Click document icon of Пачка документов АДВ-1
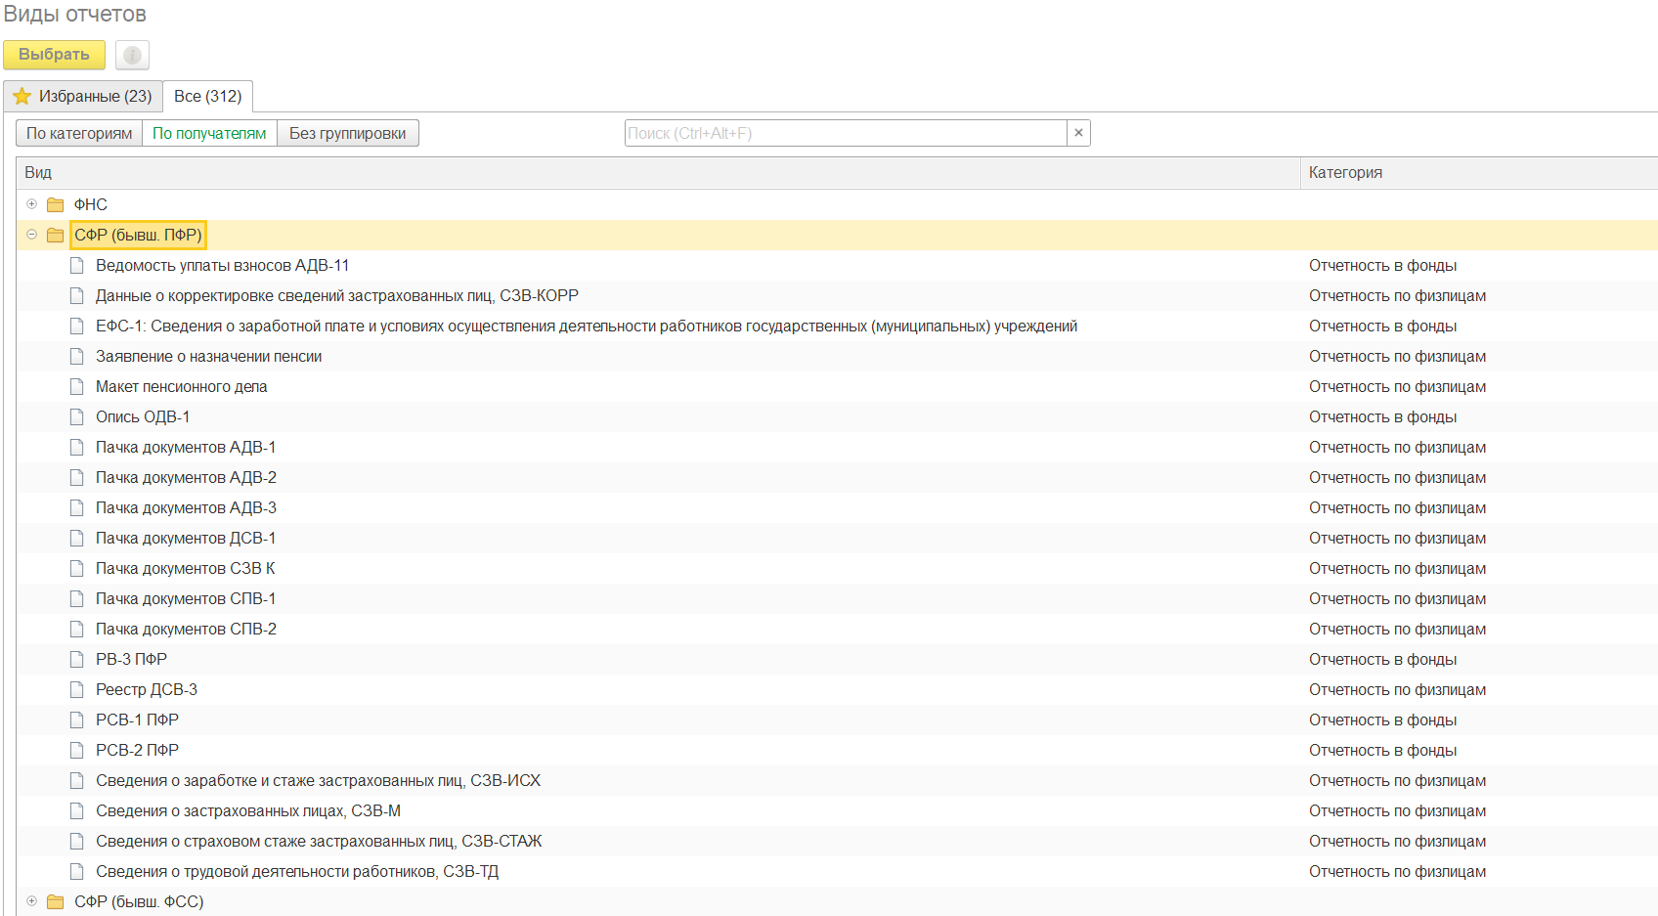The width and height of the screenshot is (1658, 916). click(x=76, y=447)
